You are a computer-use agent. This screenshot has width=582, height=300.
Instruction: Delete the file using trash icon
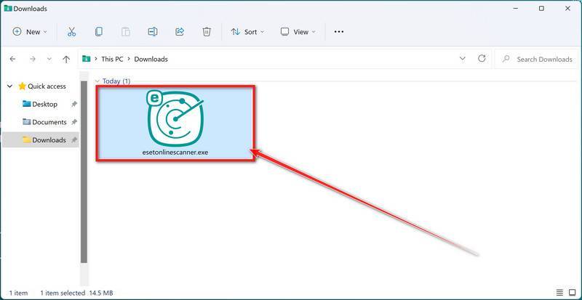coord(207,32)
